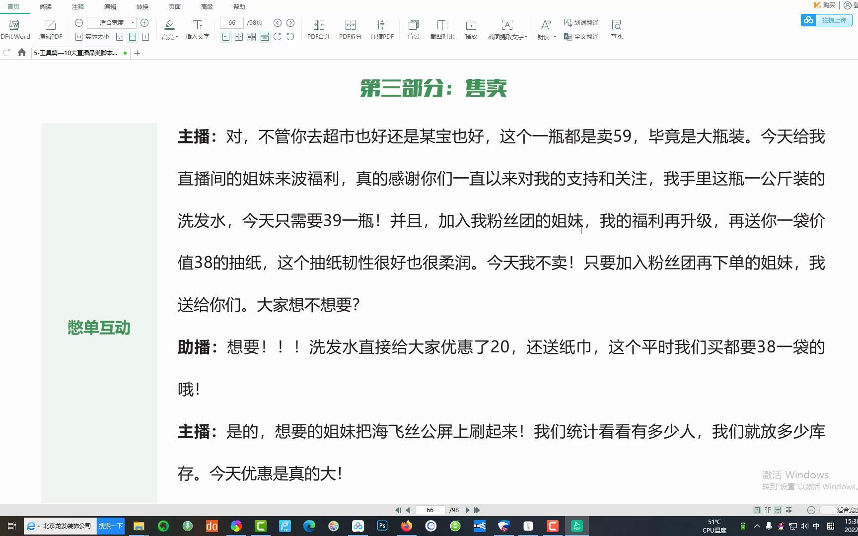Open the Advanced (高级) ribbon tab
The image size is (858, 536).
(207, 6)
